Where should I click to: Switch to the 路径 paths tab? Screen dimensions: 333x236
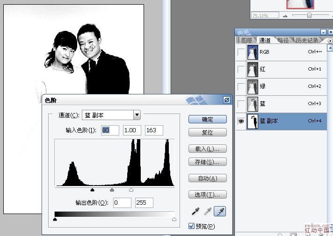tap(283, 40)
